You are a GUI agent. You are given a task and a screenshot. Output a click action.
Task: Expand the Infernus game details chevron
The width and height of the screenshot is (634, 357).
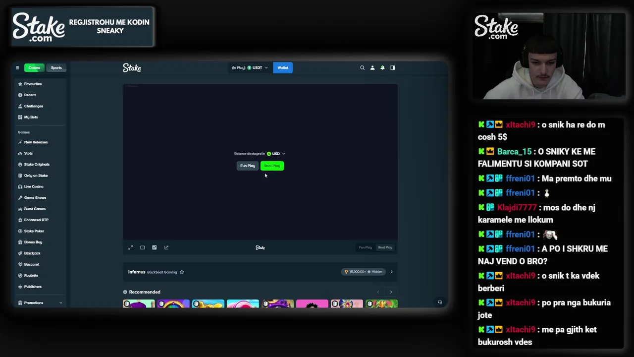pos(391,272)
